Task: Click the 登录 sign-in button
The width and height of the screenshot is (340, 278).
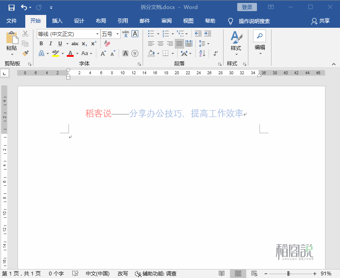Action: point(247,7)
